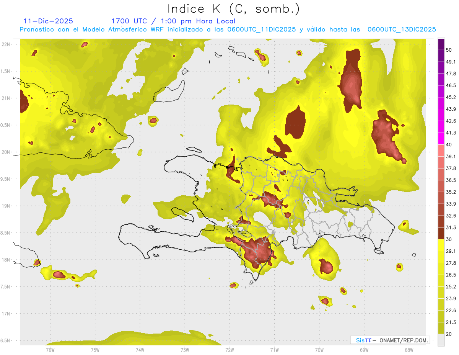Click the "1700 UTC / 1:00 pm Hora Local" timestamp
Screen dimensions: 459x355
(173, 21)
